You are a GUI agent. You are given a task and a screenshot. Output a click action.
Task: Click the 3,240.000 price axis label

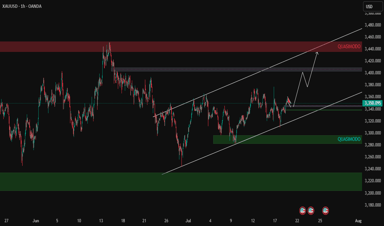click(x=373, y=169)
